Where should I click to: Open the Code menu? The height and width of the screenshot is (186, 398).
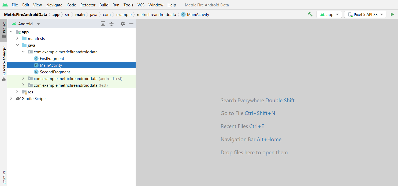[71, 5]
